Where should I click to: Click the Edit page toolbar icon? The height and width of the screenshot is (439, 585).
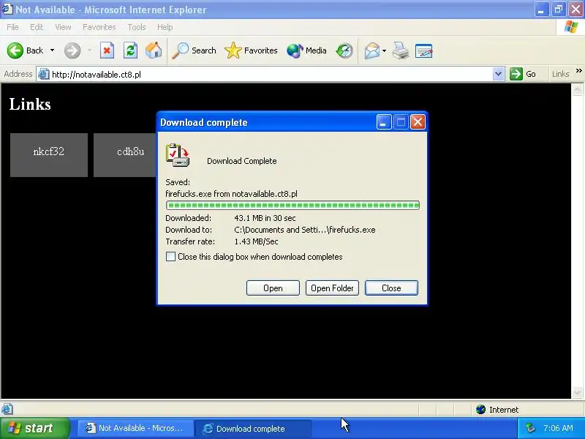(x=424, y=50)
